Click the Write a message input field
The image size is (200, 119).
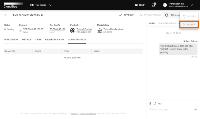point(171,110)
